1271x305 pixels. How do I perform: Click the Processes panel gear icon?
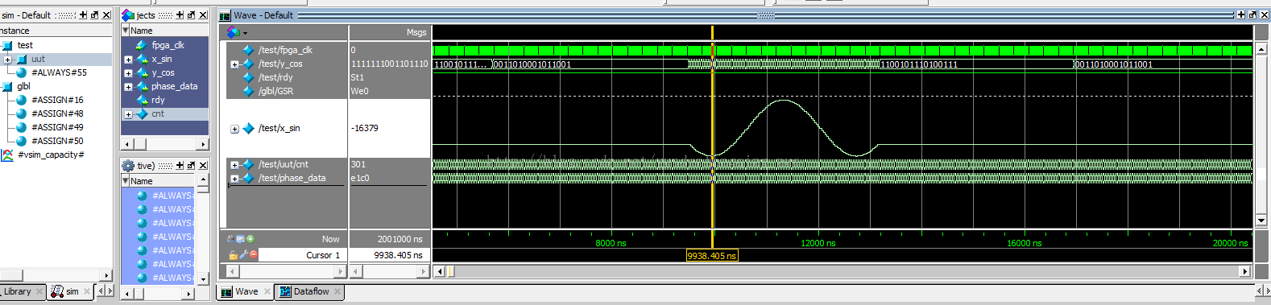pos(128,166)
